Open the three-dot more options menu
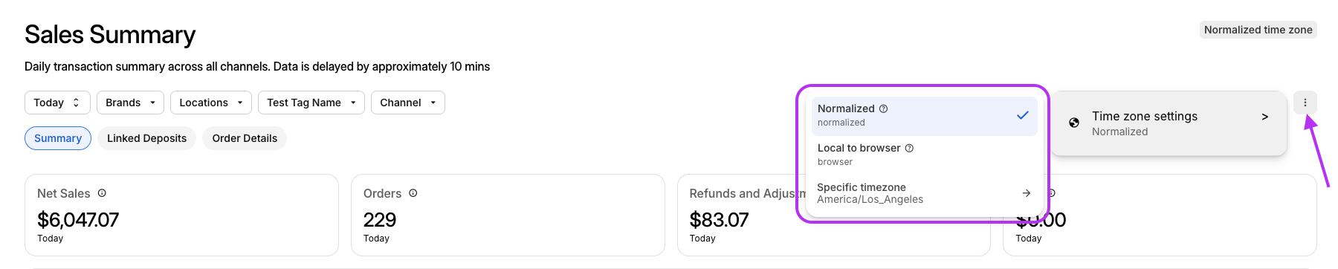The image size is (1338, 269). coord(1305,103)
